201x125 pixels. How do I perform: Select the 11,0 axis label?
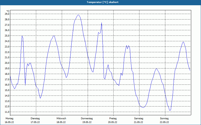[x=7, y=112]
